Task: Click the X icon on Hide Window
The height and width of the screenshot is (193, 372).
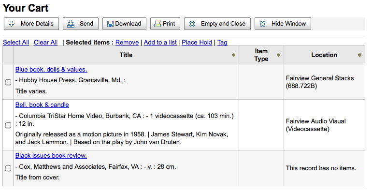Action: [x=263, y=24]
